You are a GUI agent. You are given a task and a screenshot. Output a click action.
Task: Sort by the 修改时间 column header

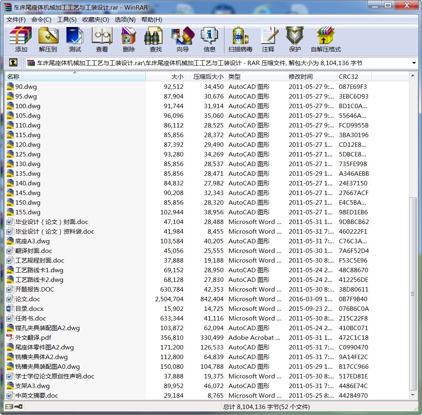pos(311,76)
